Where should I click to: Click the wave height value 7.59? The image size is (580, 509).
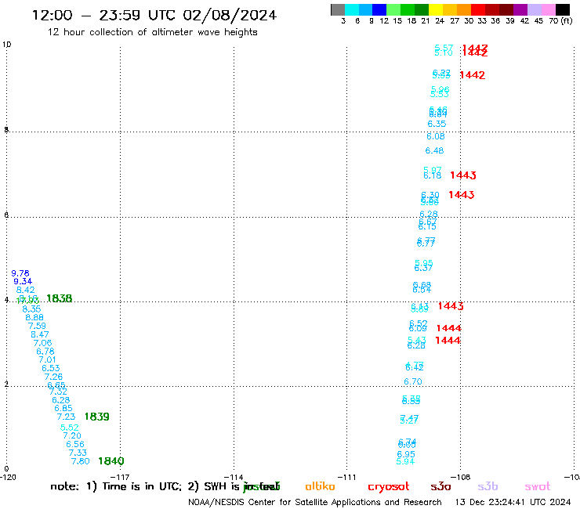(37, 326)
